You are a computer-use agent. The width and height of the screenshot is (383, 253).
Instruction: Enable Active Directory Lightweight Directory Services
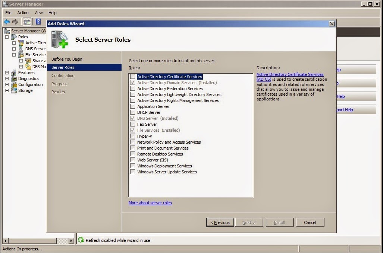(133, 95)
